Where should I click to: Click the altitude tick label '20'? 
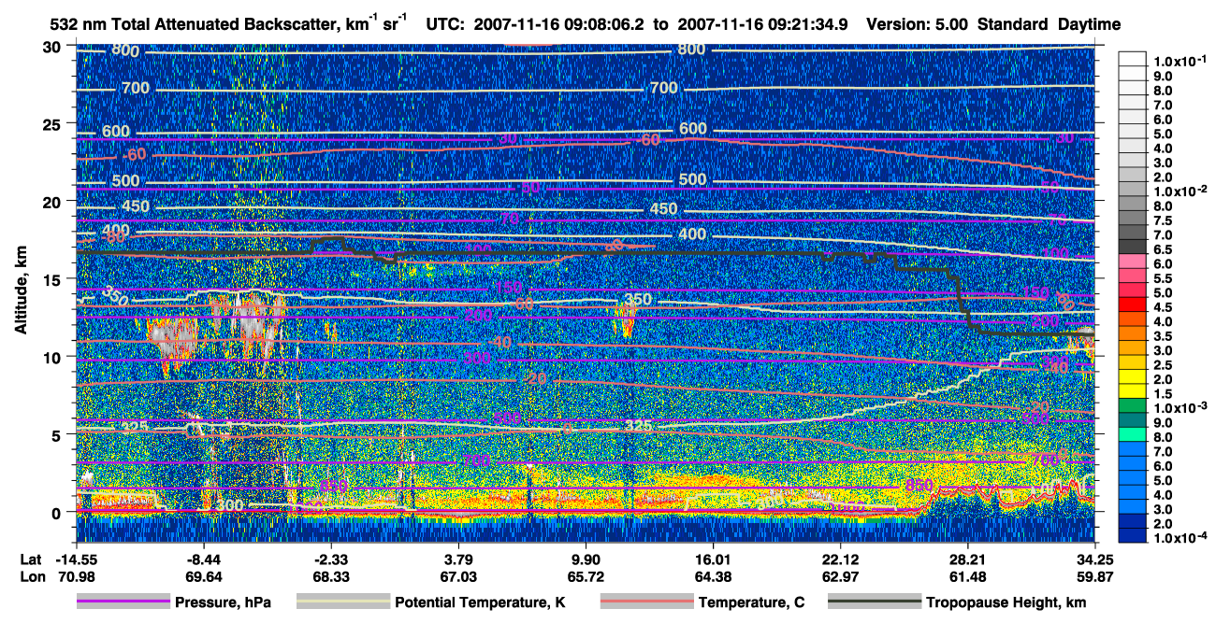[53, 202]
